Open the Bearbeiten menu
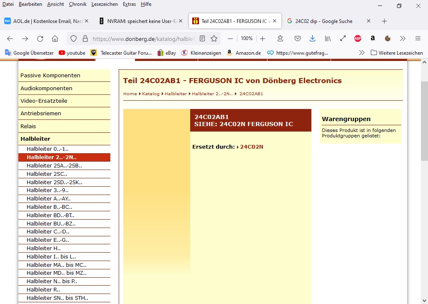Viewport: 428px width, 304px height. point(30,4)
